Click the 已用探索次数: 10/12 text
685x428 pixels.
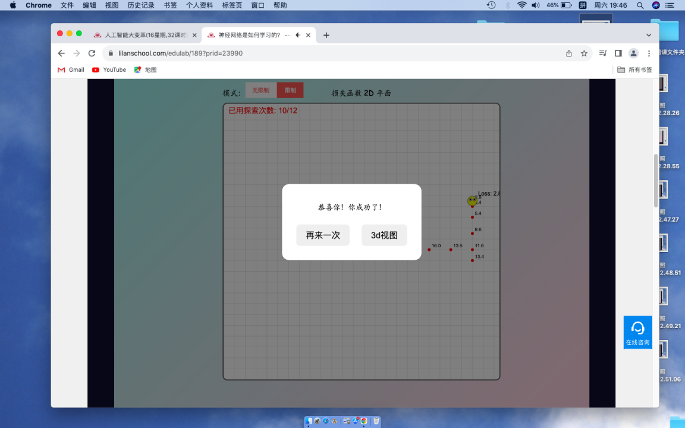263,111
